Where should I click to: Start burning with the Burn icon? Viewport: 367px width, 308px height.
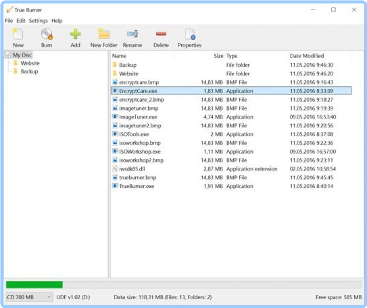click(47, 34)
